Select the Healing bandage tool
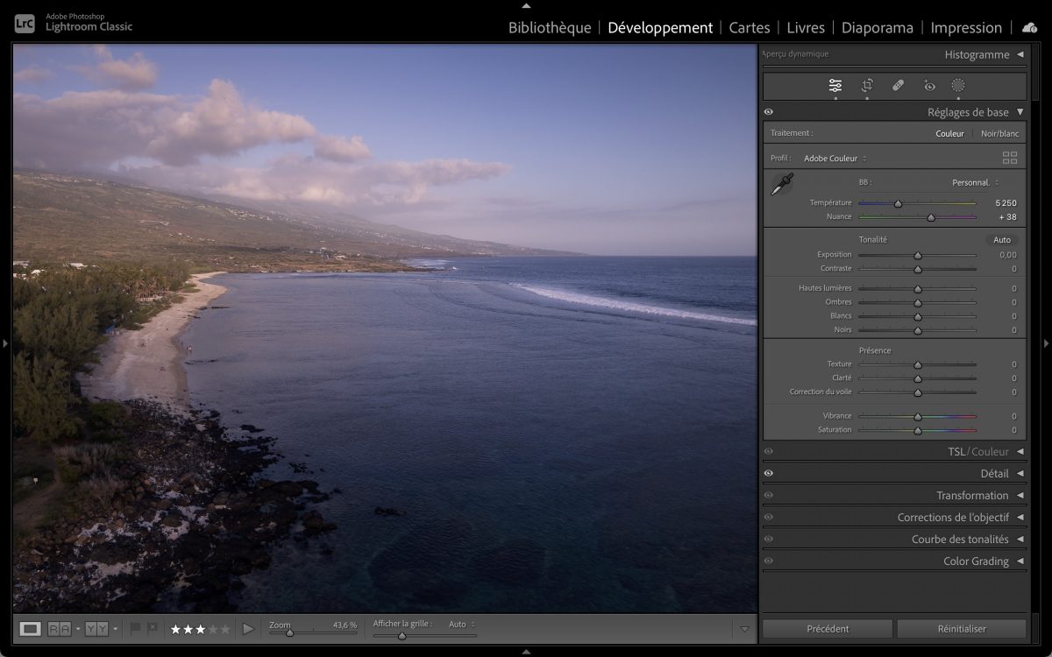 tap(898, 85)
